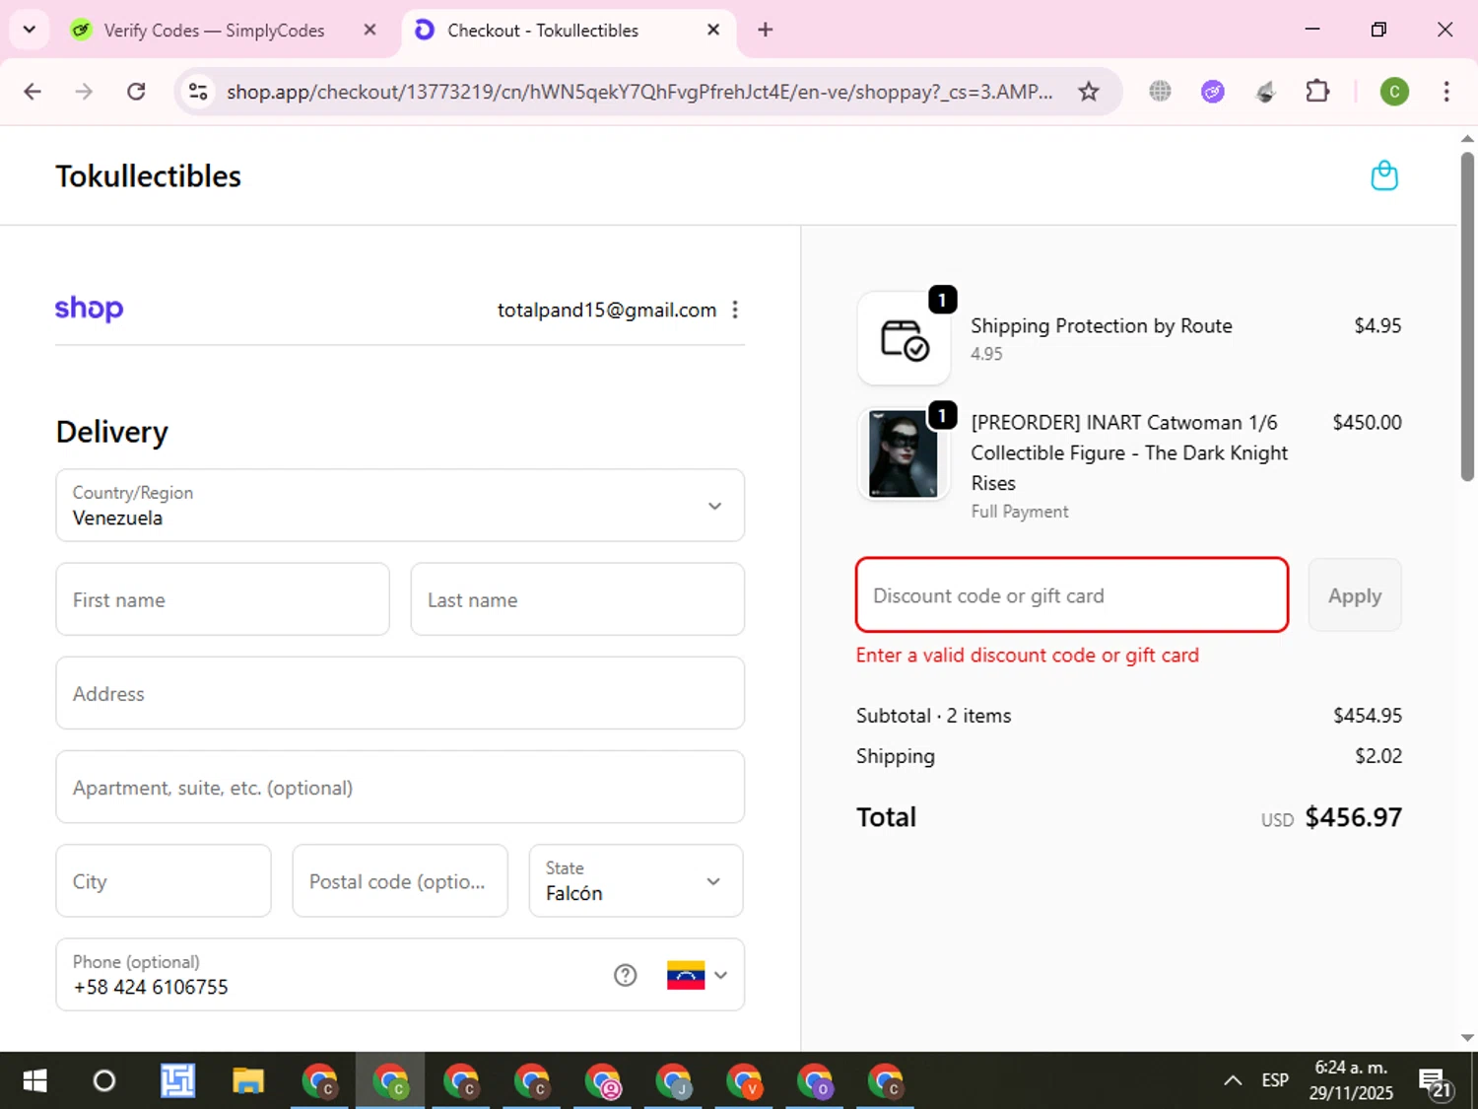The width and height of the screenshot is (1478, 1109).
Task: Click the Postal code field
Action: pos(400,881)
